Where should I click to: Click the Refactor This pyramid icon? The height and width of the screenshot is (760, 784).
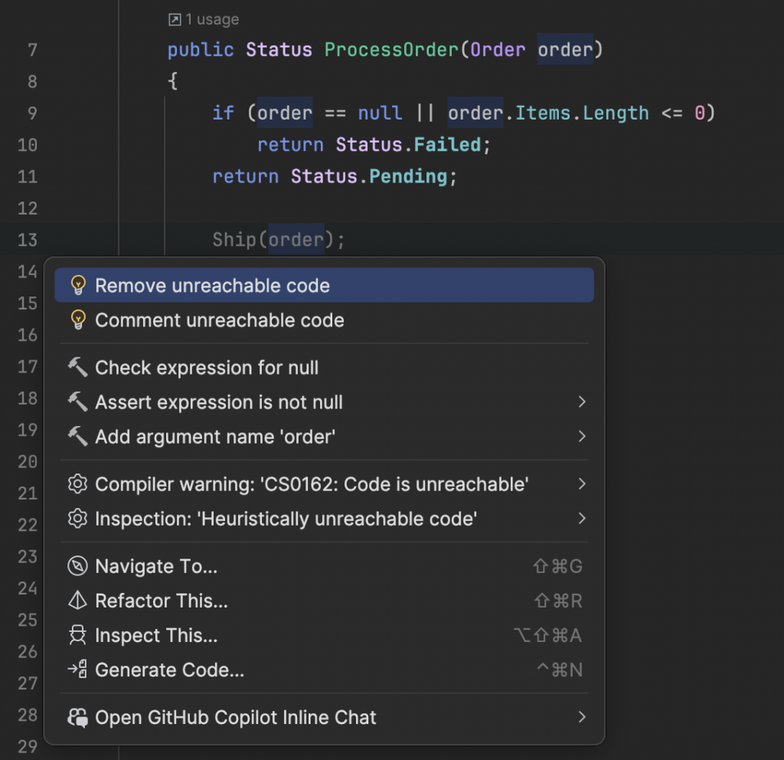77,601
